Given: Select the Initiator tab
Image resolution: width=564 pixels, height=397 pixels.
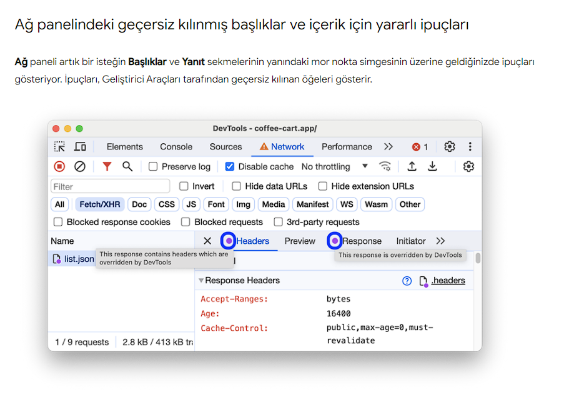Looking at the screenshot, I should coord(411,241).
